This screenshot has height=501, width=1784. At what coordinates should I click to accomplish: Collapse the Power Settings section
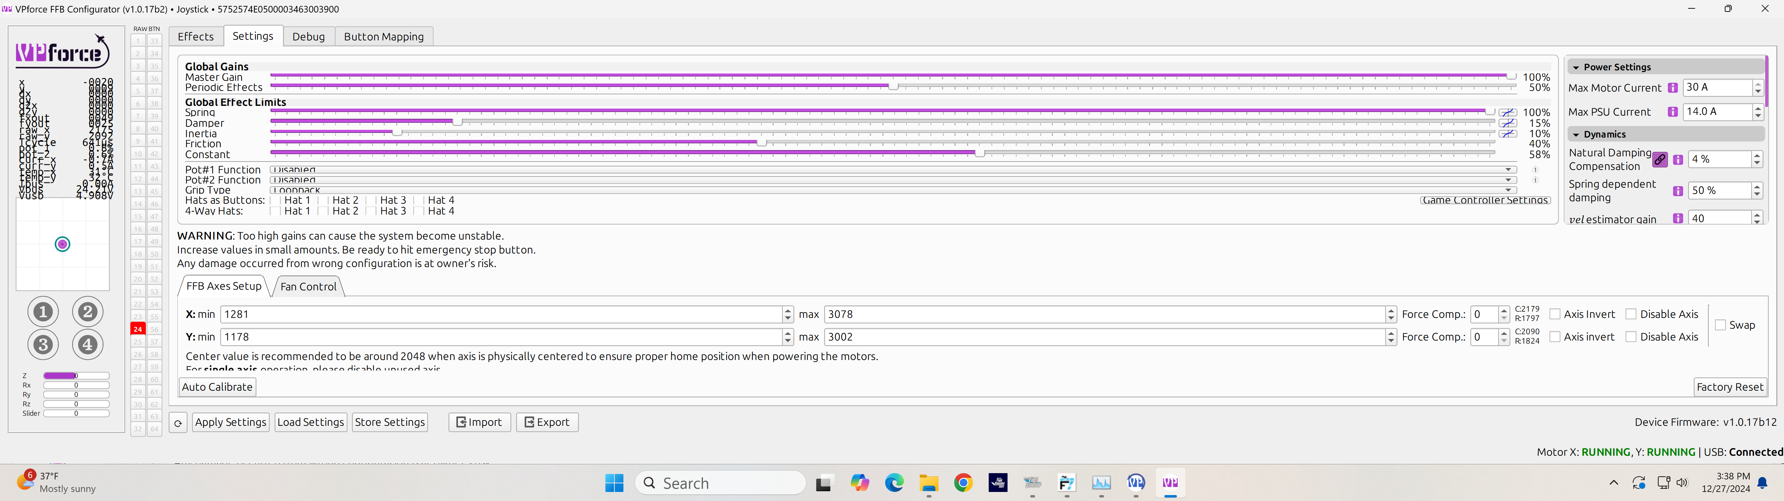pos(1577,66)
